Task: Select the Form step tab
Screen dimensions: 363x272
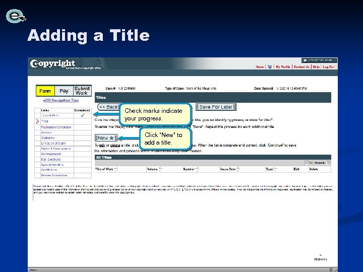Action: pos(45,91)
